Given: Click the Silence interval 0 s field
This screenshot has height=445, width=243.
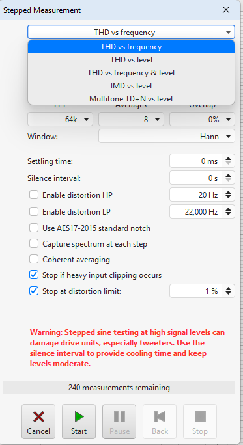Looking at the screenshot, I should point(195,178).
